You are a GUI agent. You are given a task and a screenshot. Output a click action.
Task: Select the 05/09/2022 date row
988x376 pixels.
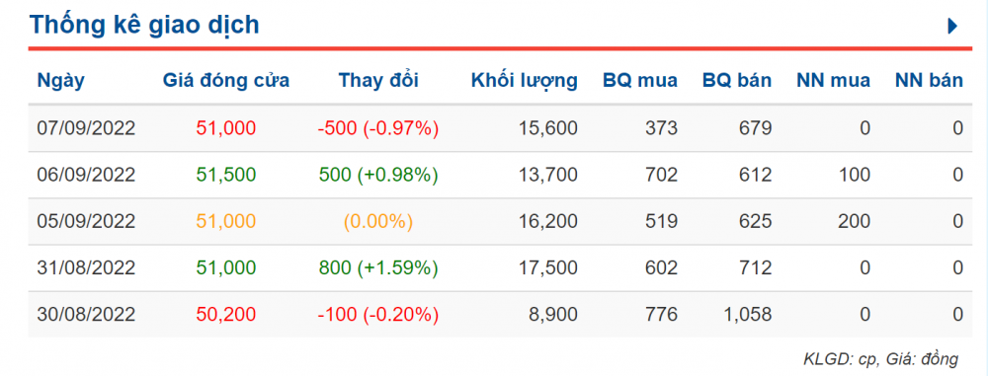pyautogui.click(x=500, y=221)
